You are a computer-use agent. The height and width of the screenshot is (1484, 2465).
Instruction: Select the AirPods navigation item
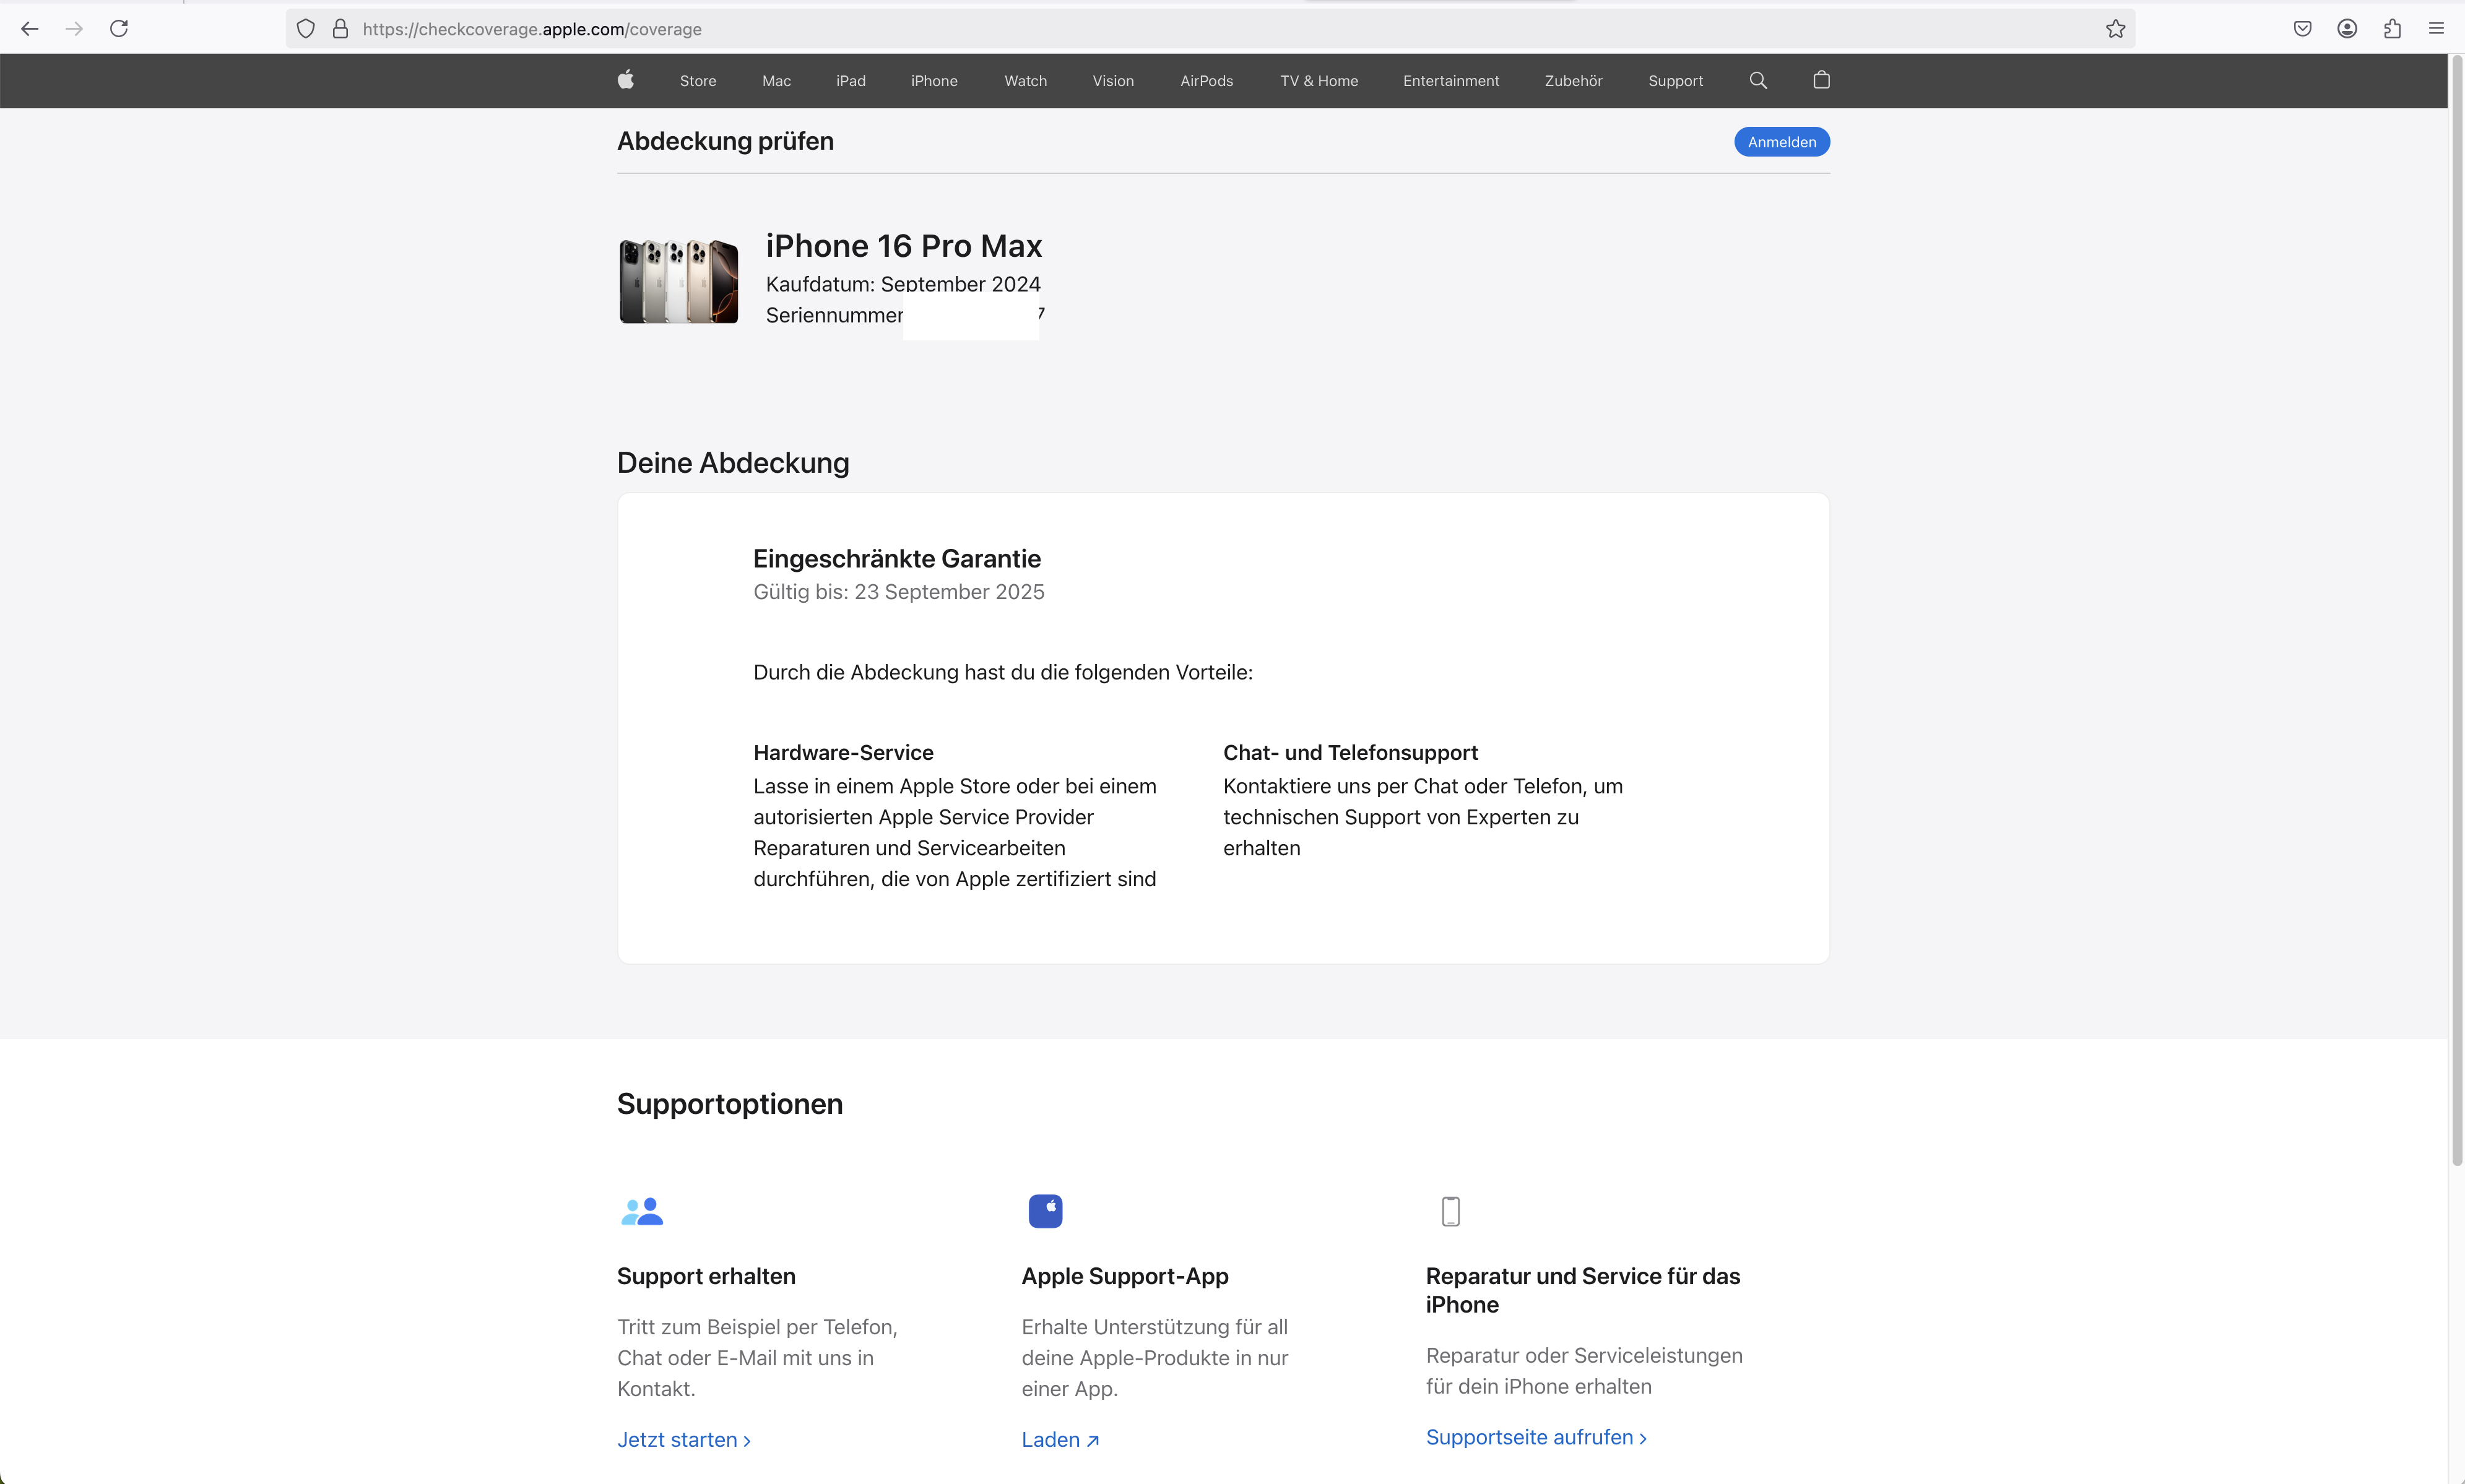pyautogui.click(x=1206, y=81)
